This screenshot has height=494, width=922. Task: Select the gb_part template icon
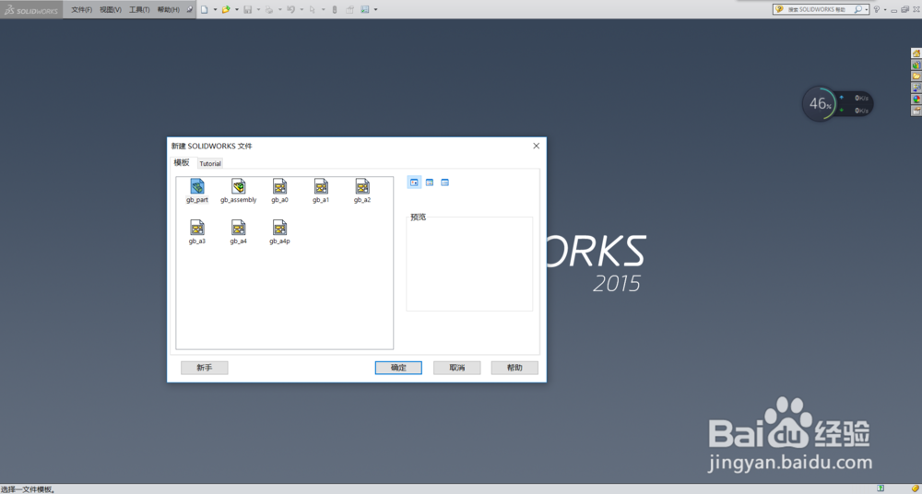pos(197,186)
